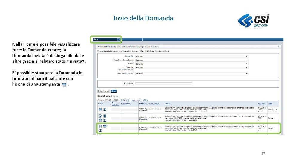Open the Sportello dropdown
287x161 pixels.
click(x=192, y=68)
